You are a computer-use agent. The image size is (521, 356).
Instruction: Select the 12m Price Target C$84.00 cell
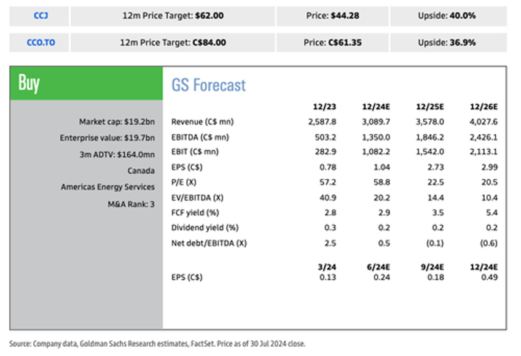[173, 42]
